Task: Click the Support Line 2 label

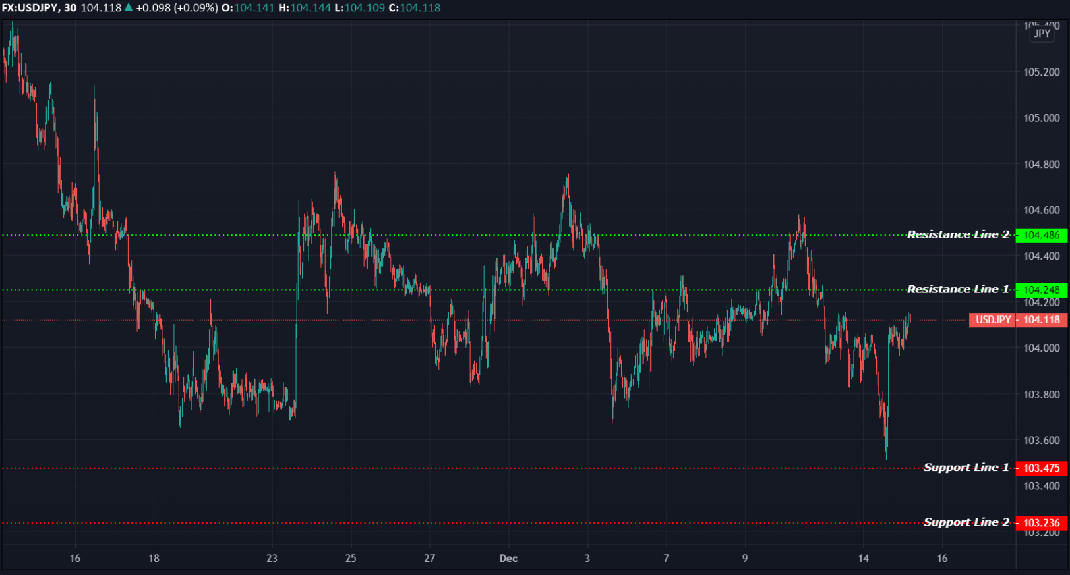Action: (966, 522)
